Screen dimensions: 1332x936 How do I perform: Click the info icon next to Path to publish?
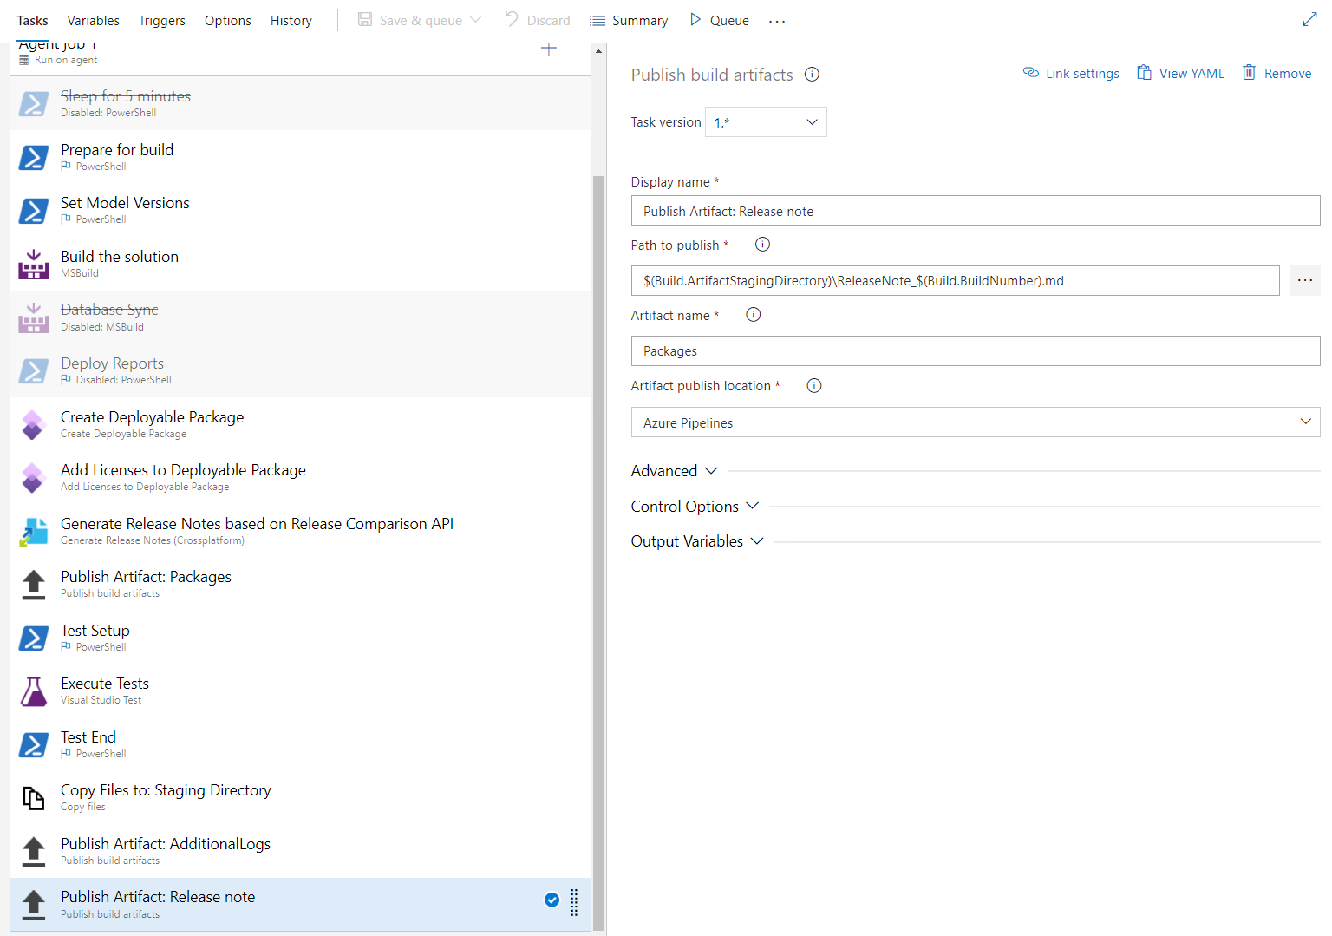click(762, 244)
